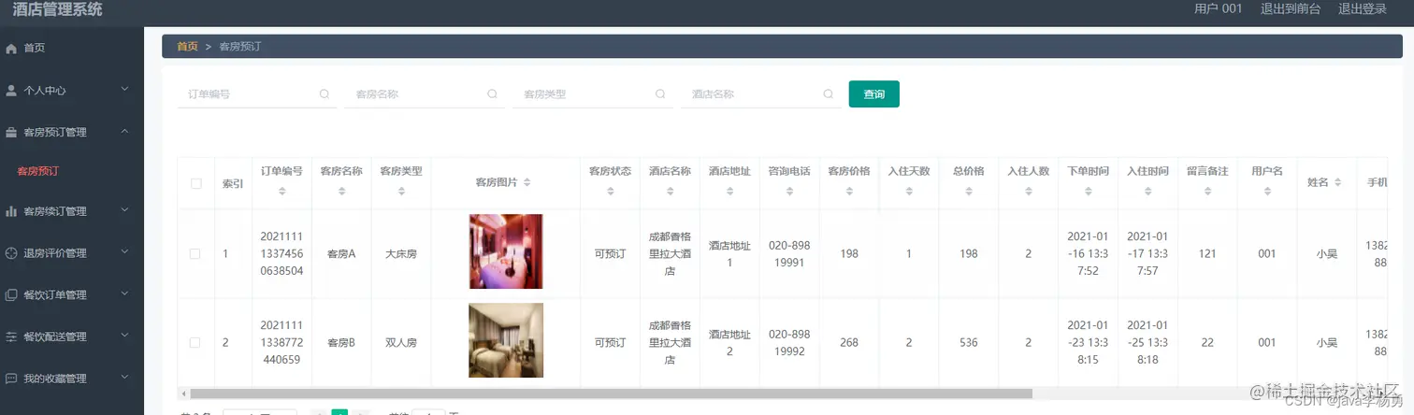The width and height of the screenshot is (1414, 415).
Task: Click the bar chart icon for 客房续订管理
Action: pos(11,211)
